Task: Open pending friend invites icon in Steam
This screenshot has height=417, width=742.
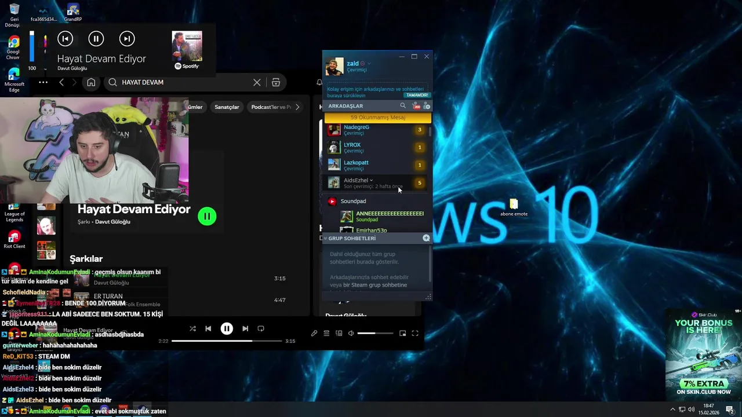Action: point(416,106)
